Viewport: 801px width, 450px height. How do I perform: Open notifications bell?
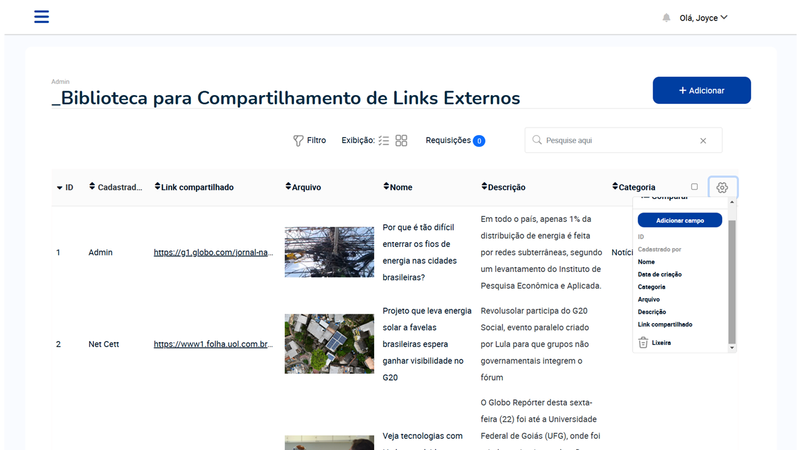(x=666, y=18)
